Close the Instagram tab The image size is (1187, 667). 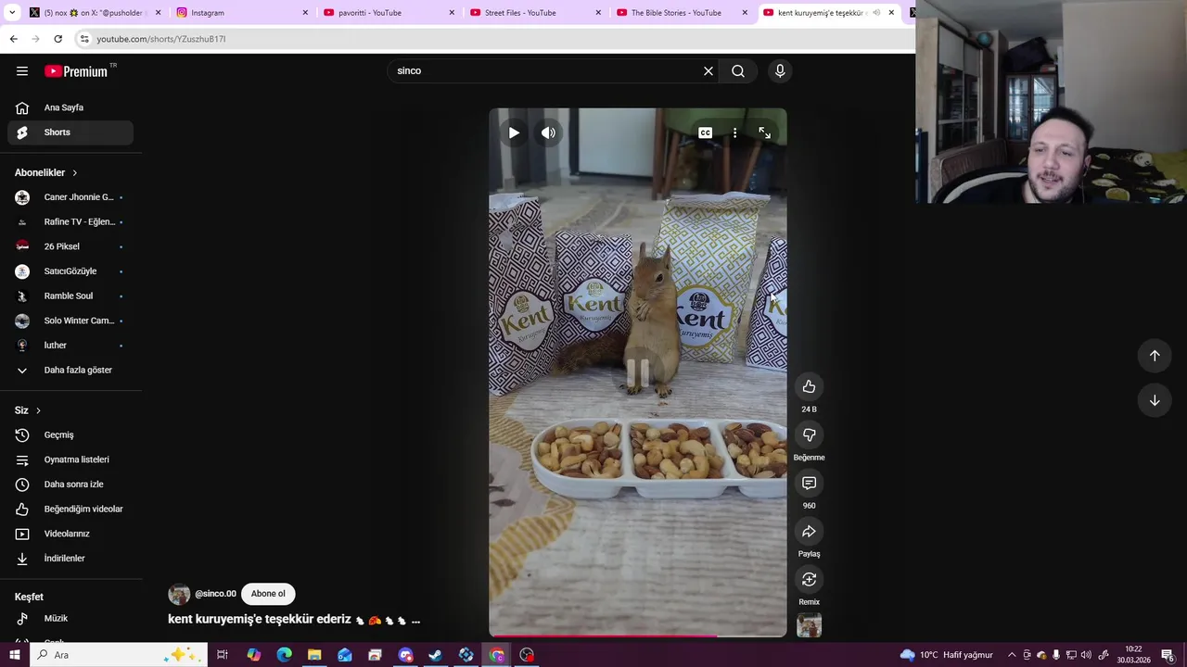305,13
